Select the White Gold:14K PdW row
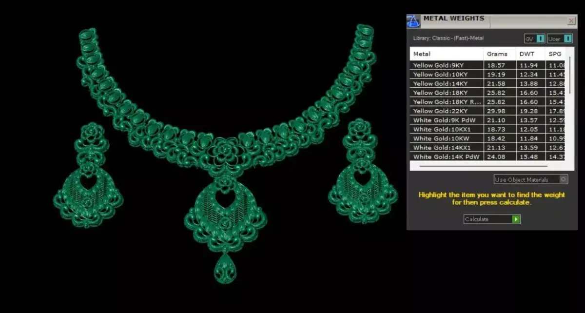585x313 pixels. point(487,156)
